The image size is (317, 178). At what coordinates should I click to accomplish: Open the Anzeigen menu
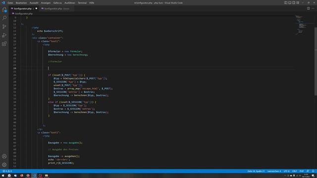pos(46,3)
